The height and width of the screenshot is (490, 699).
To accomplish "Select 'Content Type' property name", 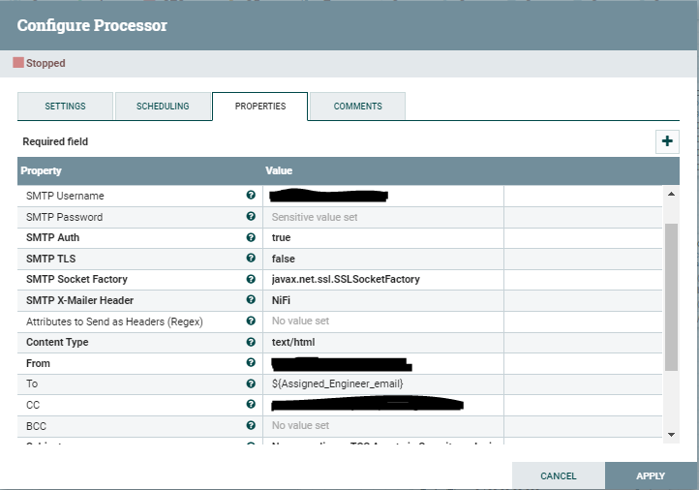I will 57,342.
